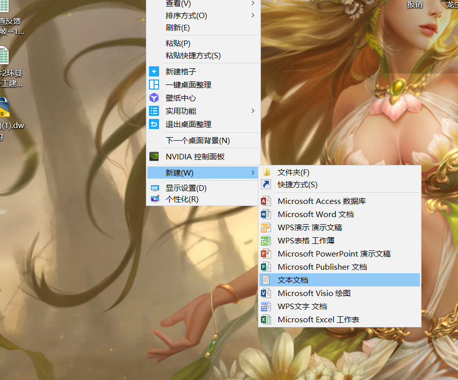Click the Microsoft Word document icon
Image resolution: width=458 pixels, height=380 pixels.
266,214
